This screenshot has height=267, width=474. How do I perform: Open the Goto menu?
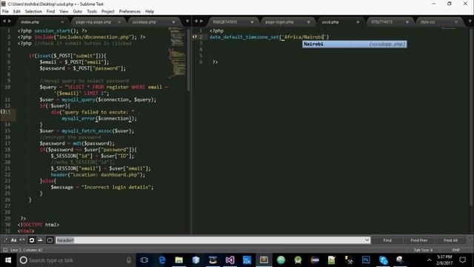(77, 12)
